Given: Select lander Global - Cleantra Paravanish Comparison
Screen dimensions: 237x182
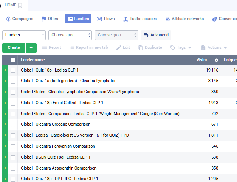Looking at the screenshot, I should point(58,146).
